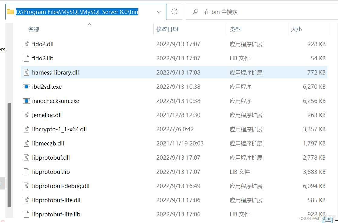This screenshot has width=338, height=223.
Task: Click type LIB 文件 of fido2.lib
Action: 240,58
